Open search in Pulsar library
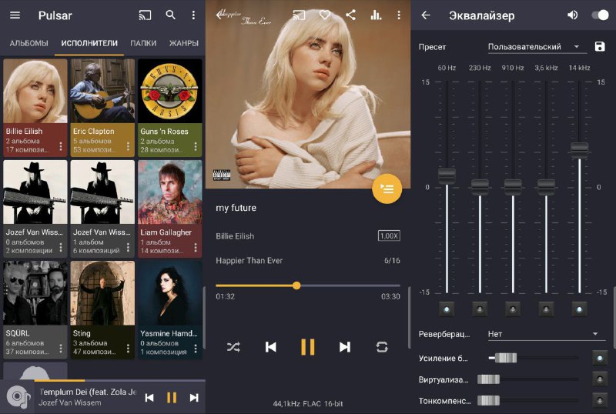The image size is (616, 414). (x=170, y=15)
